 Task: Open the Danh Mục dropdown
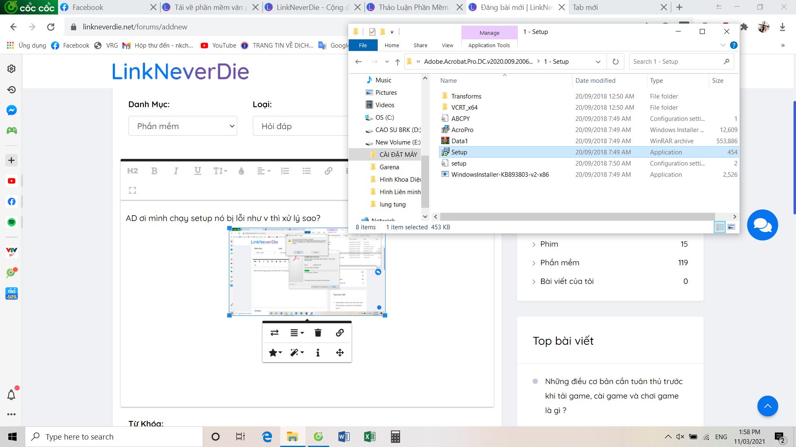tap(182, 125)
